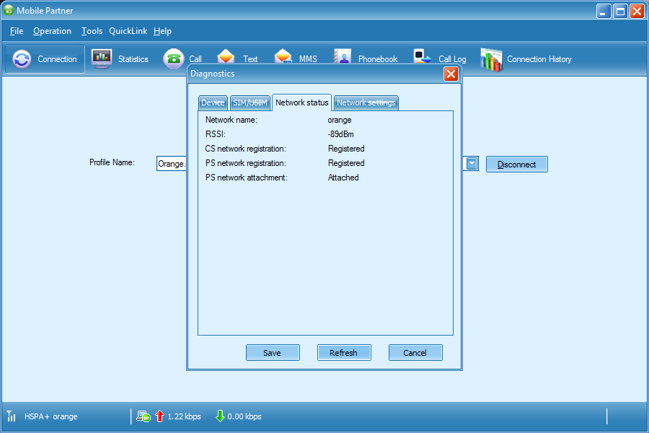
Task: Switch to the SIM/USIM tab
Action: click(250, 102)
